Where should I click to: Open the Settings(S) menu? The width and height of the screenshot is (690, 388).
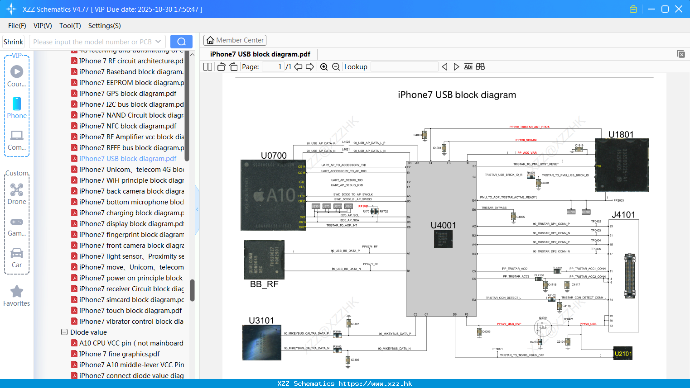[x=105, y=26]
